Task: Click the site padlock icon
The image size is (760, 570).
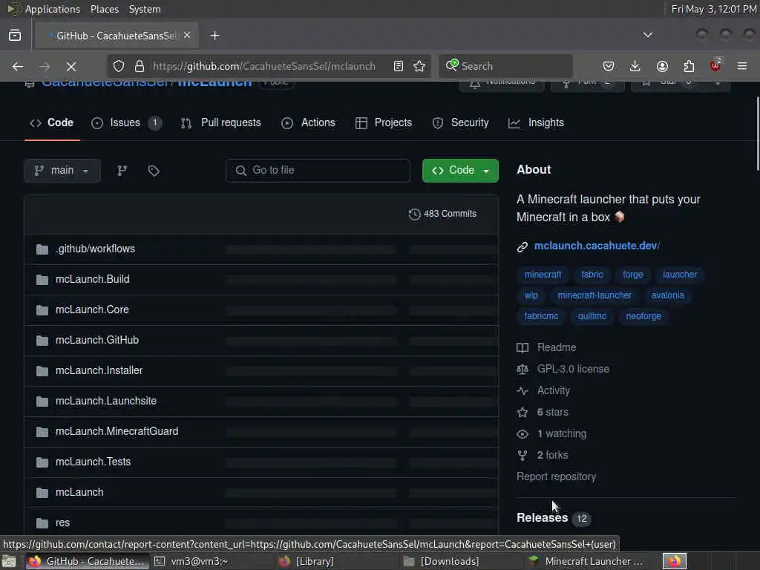Action: point(139,66)
